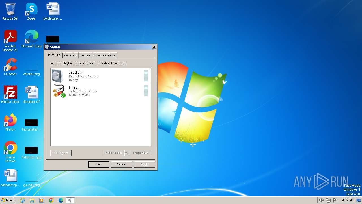Close the Sound dialog window
This screenshot has height=204, width=362.
(154, 47)
